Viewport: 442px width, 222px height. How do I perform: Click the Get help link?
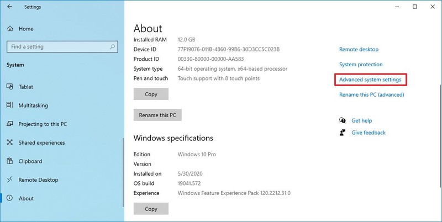[x=362, y=120]
